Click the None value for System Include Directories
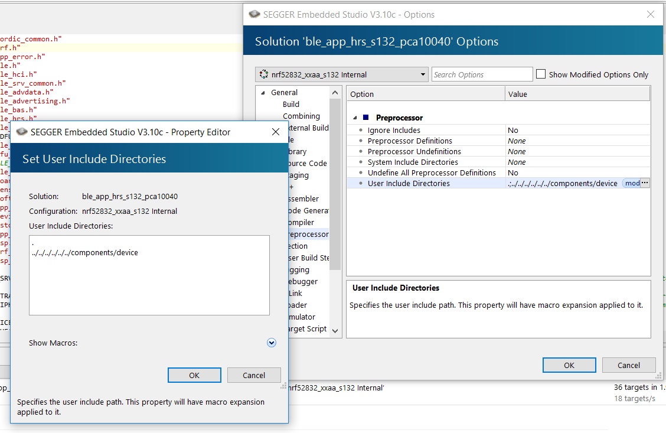The width and height of the screenshot is (666, 433). (x=517, y=162)
